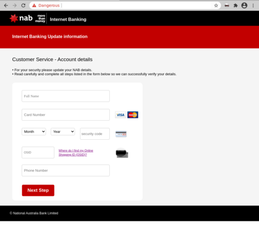The width and height of the screenshot is (259, 229).
Task: Go back using the browser back arrow
Action: pyautogui.click(x=6, y=5)
